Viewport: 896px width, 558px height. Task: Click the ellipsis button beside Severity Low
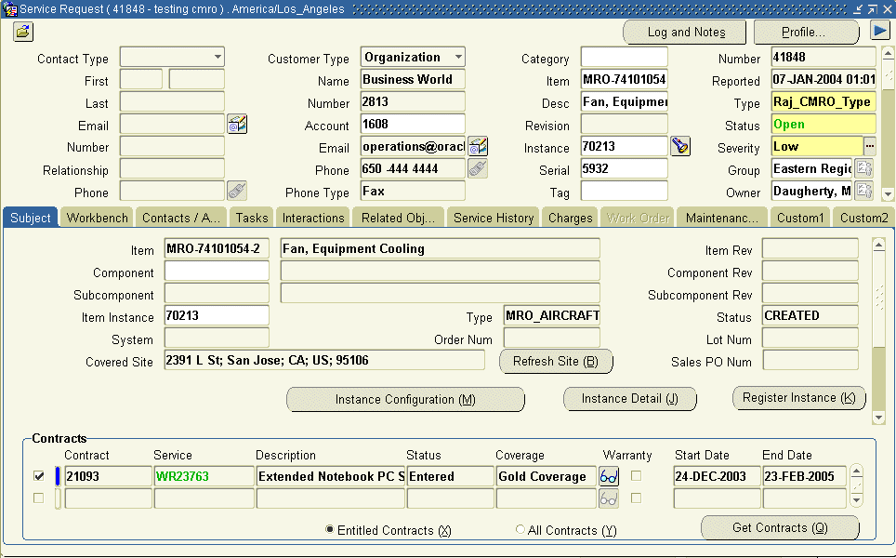pos(870,146)
